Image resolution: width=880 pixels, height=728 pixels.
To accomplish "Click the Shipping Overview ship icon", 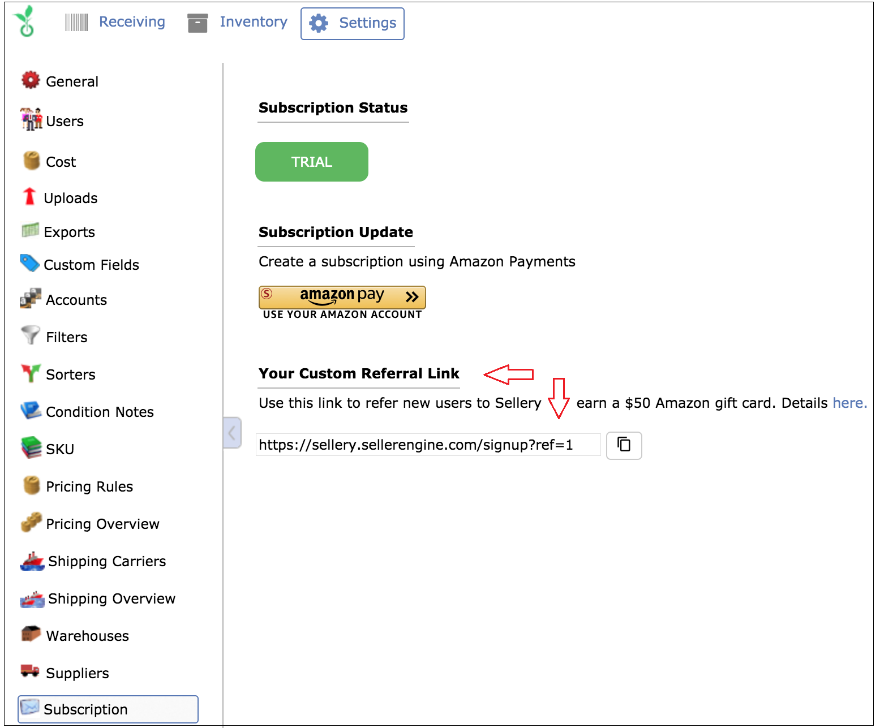I will click(32, 599).
